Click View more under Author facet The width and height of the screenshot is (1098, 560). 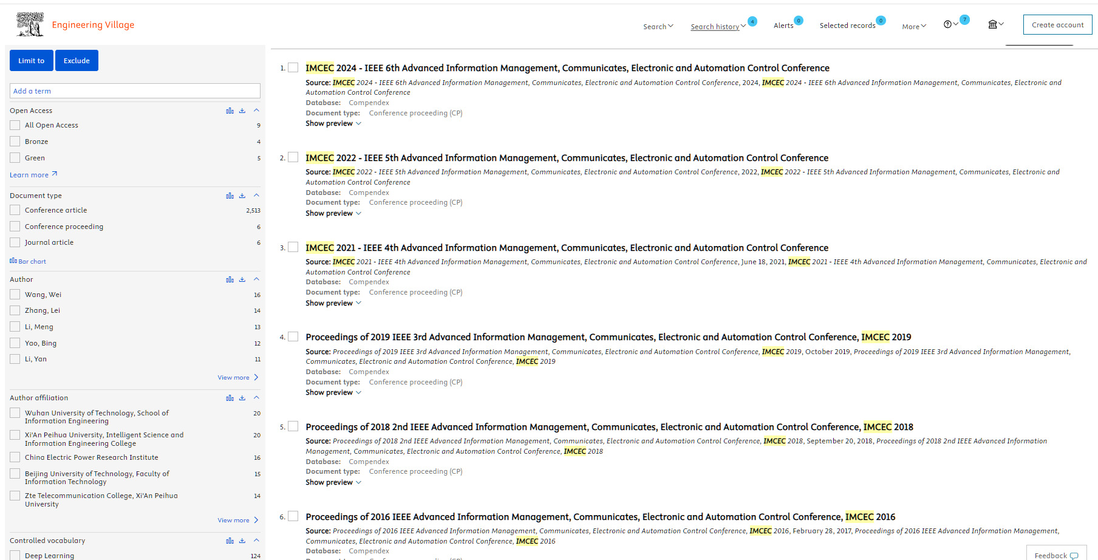tap(238, 378)
